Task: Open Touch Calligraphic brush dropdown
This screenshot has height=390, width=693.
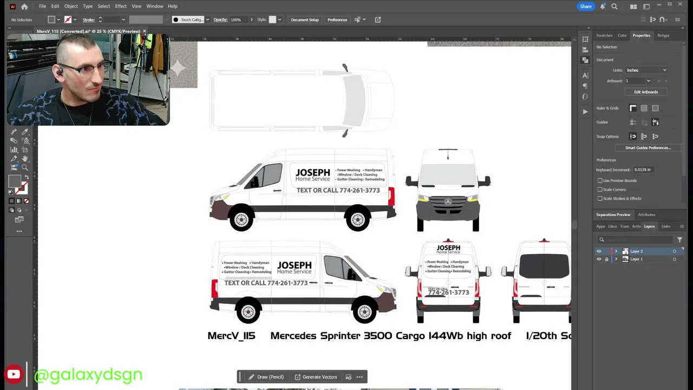Action: [x=207, y=19]
